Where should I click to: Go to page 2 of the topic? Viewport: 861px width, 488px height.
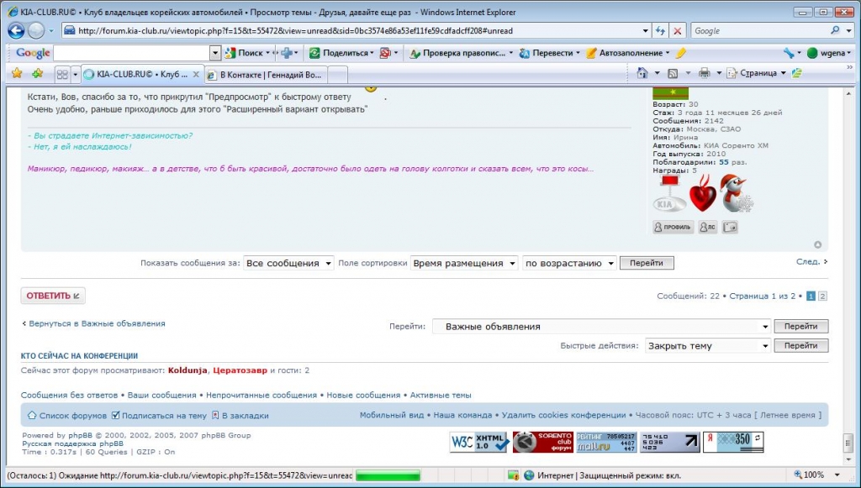[x=822, y=296]
